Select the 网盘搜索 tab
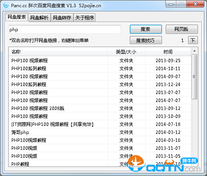The width and height of the screenshot is (207, 176). (17, 17)
